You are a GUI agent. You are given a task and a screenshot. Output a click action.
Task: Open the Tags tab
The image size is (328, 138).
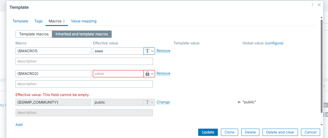[x=39, y=21]
